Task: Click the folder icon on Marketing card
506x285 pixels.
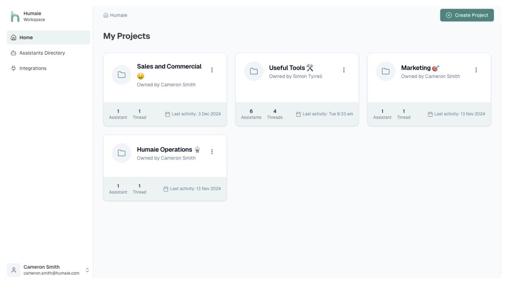Action: (x=386, y=71)
